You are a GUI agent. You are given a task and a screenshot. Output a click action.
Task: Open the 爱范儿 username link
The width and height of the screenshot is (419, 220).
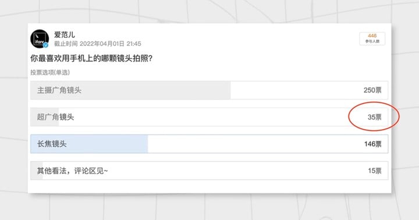pos(65,35)
